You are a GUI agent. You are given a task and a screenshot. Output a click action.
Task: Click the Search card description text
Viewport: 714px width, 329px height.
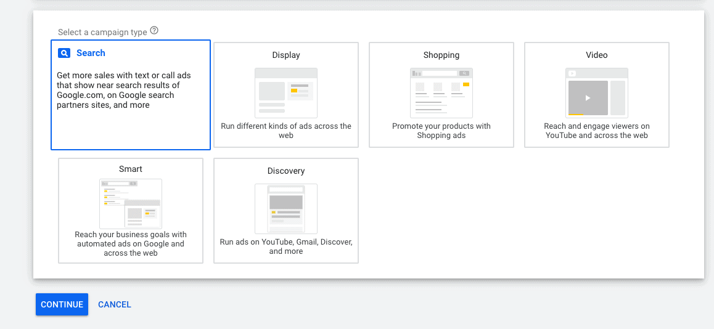(123, 90)
